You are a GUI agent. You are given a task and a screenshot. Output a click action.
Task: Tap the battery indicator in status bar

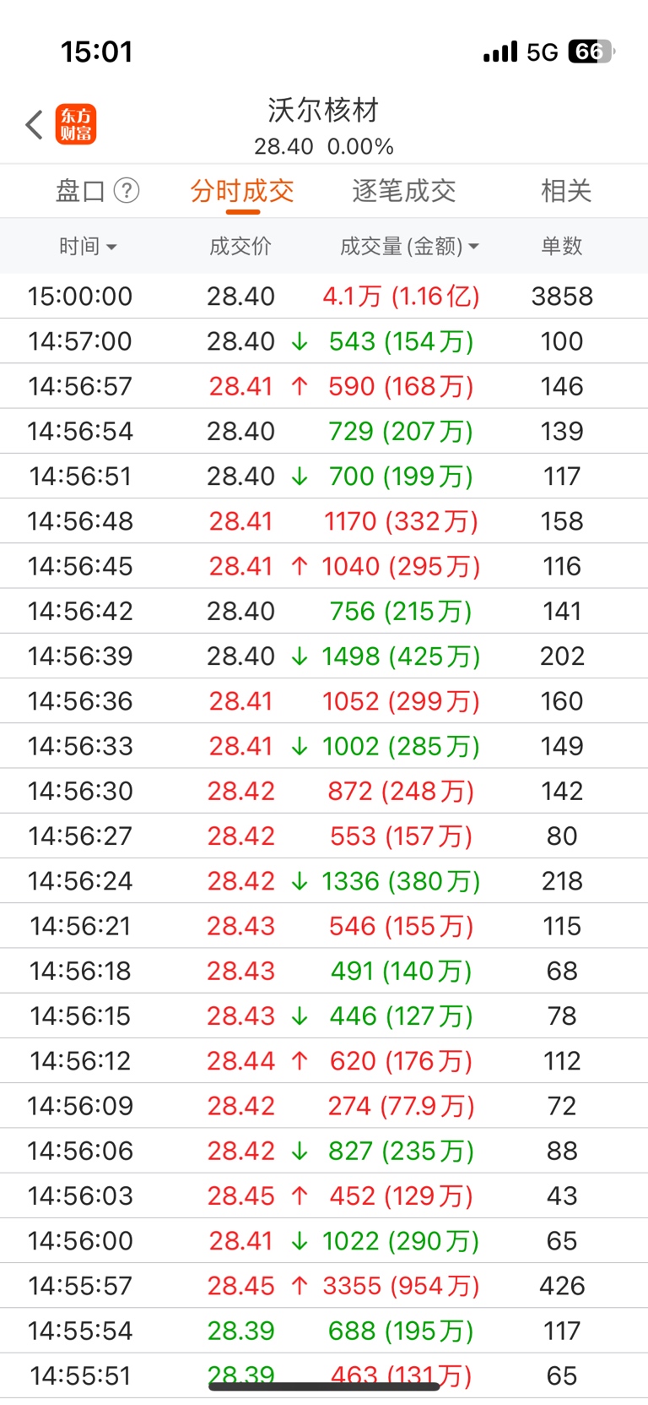point(591,52)
